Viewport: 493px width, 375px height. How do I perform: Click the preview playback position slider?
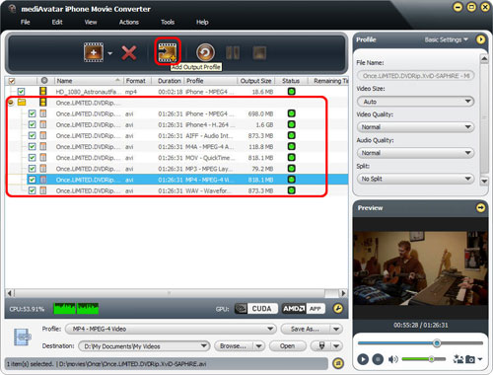pos(420,343)
